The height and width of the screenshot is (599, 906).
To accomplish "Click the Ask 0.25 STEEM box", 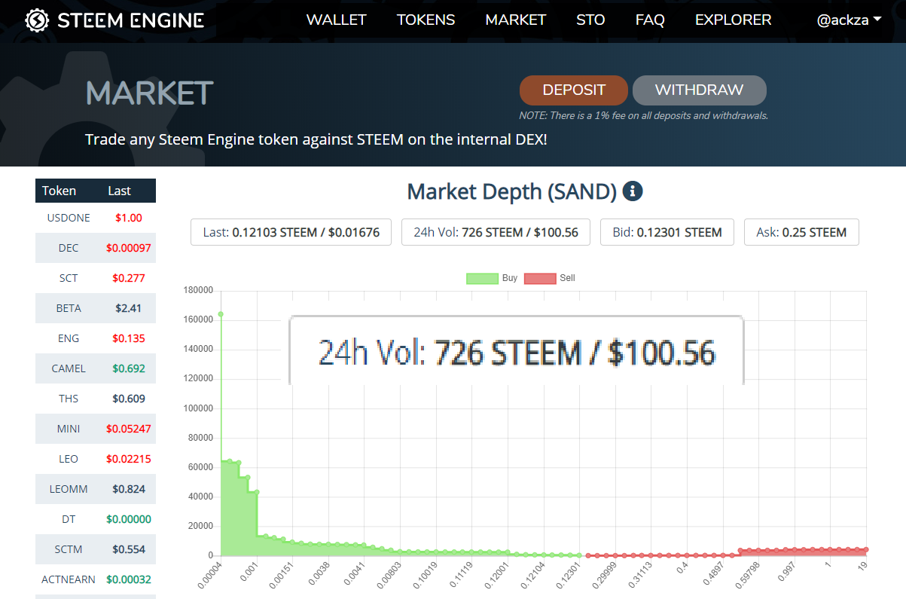I will pos(801,232).
